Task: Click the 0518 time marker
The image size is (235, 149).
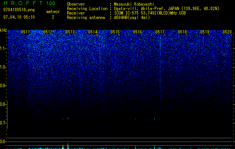Action: pos(182,32)
